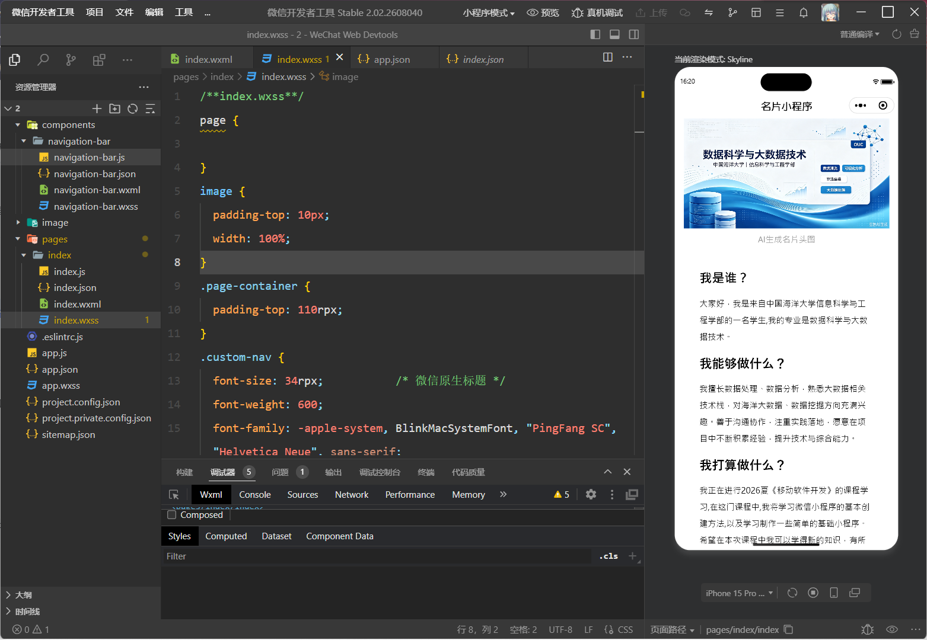Viewport: 927px width, 640px height.
Task: Click the debug bug icon in status bar
Action: pyautogui.click(x=868, y=629)
